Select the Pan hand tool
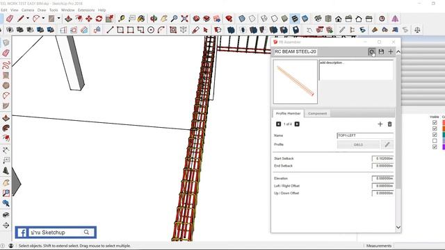The width and height of the screenshot is (445, 250). coord(164,19)
